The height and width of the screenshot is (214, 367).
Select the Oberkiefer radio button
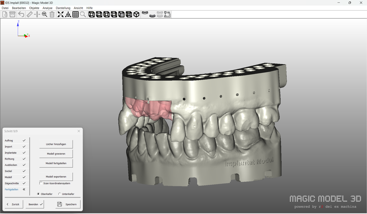tap(38, 194)
